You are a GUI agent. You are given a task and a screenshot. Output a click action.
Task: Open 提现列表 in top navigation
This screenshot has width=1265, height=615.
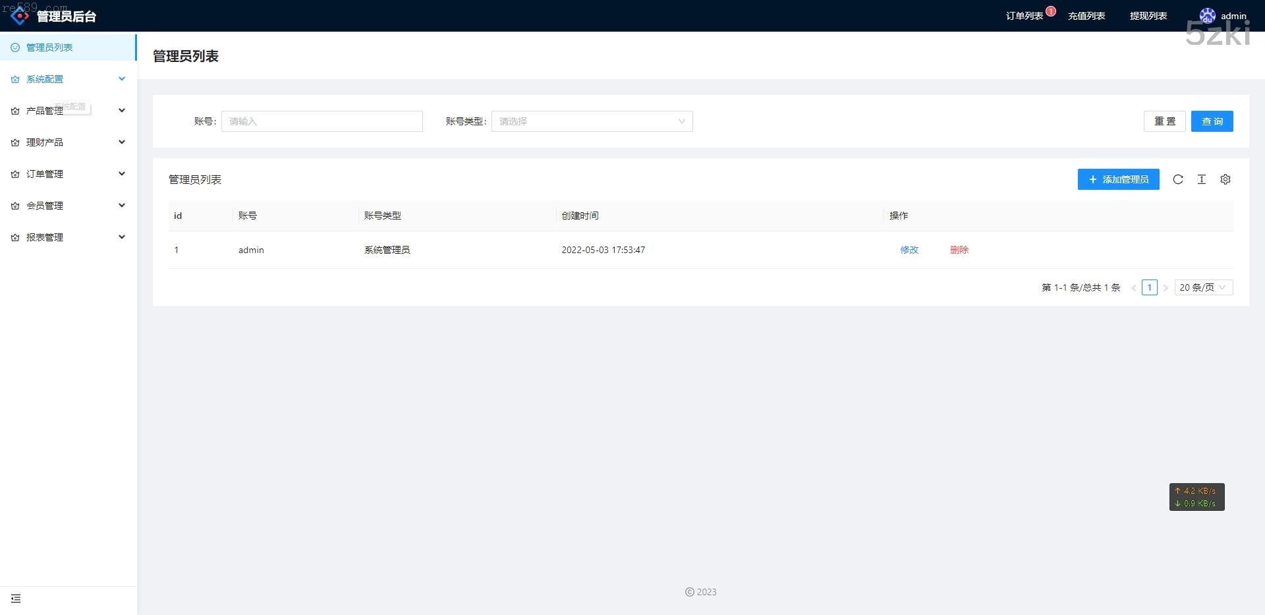1148,16
